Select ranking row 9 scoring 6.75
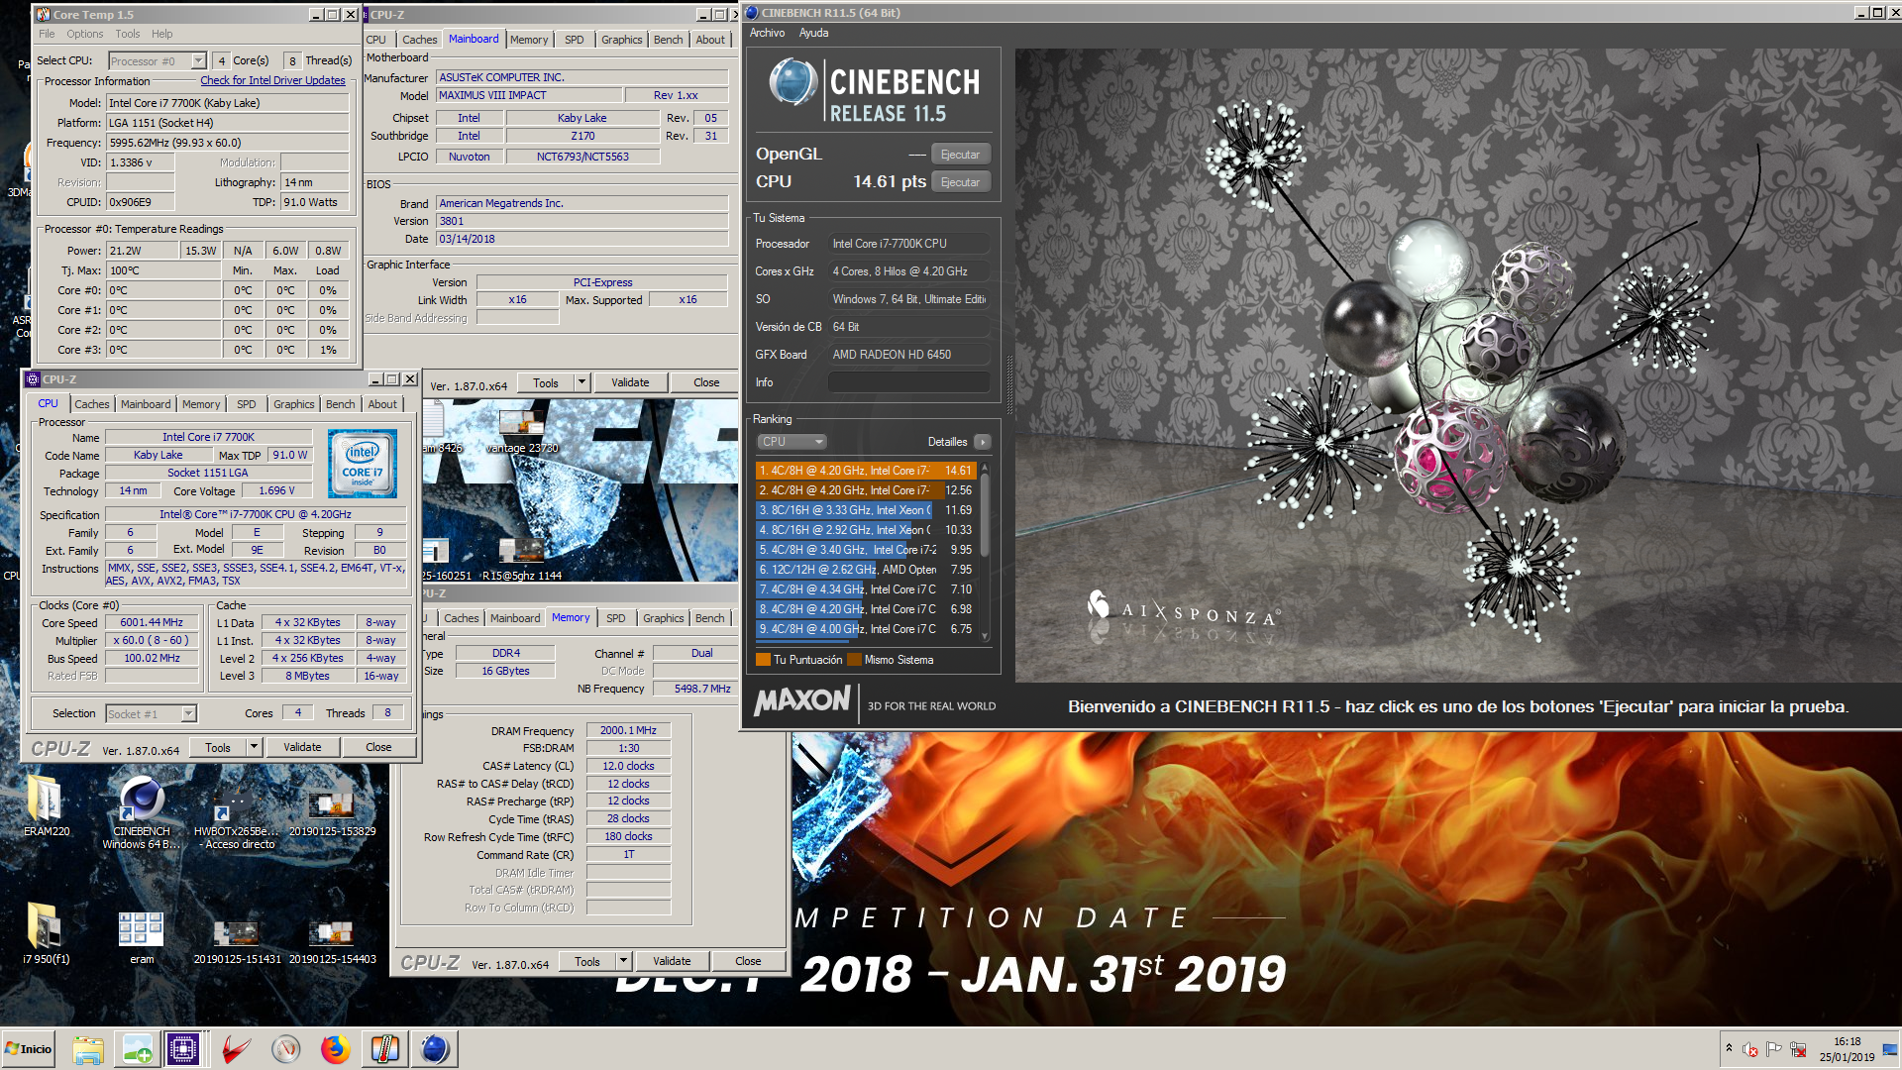The image size is (1902, 1070). pyautogui.click(x=866, y=629)
